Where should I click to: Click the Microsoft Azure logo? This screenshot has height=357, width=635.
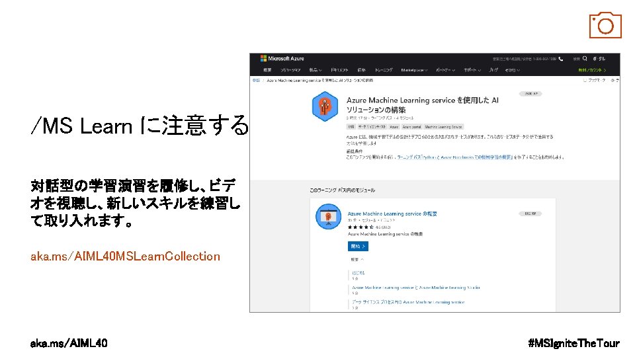coord(282,58)
